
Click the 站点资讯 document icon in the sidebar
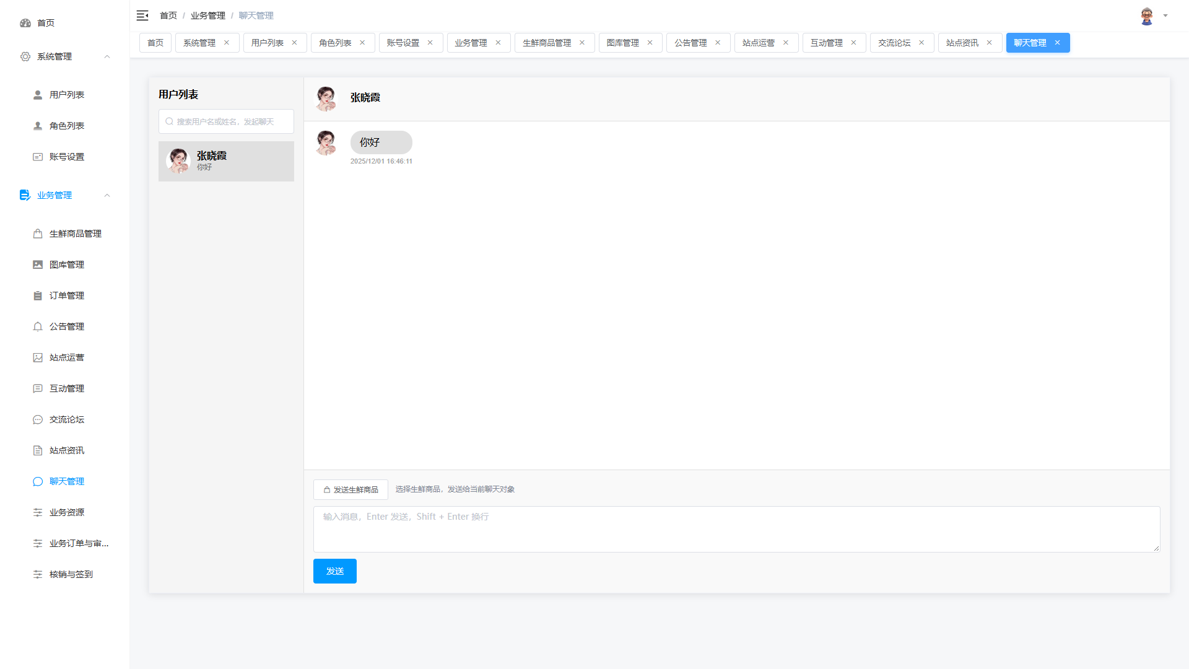coord(38,450)
